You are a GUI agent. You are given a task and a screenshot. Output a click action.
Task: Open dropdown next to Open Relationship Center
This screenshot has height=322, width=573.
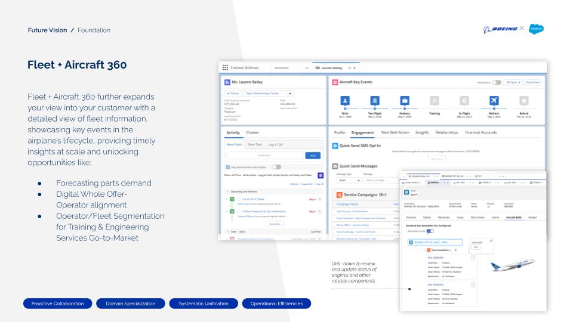click(x=290, y=94)
